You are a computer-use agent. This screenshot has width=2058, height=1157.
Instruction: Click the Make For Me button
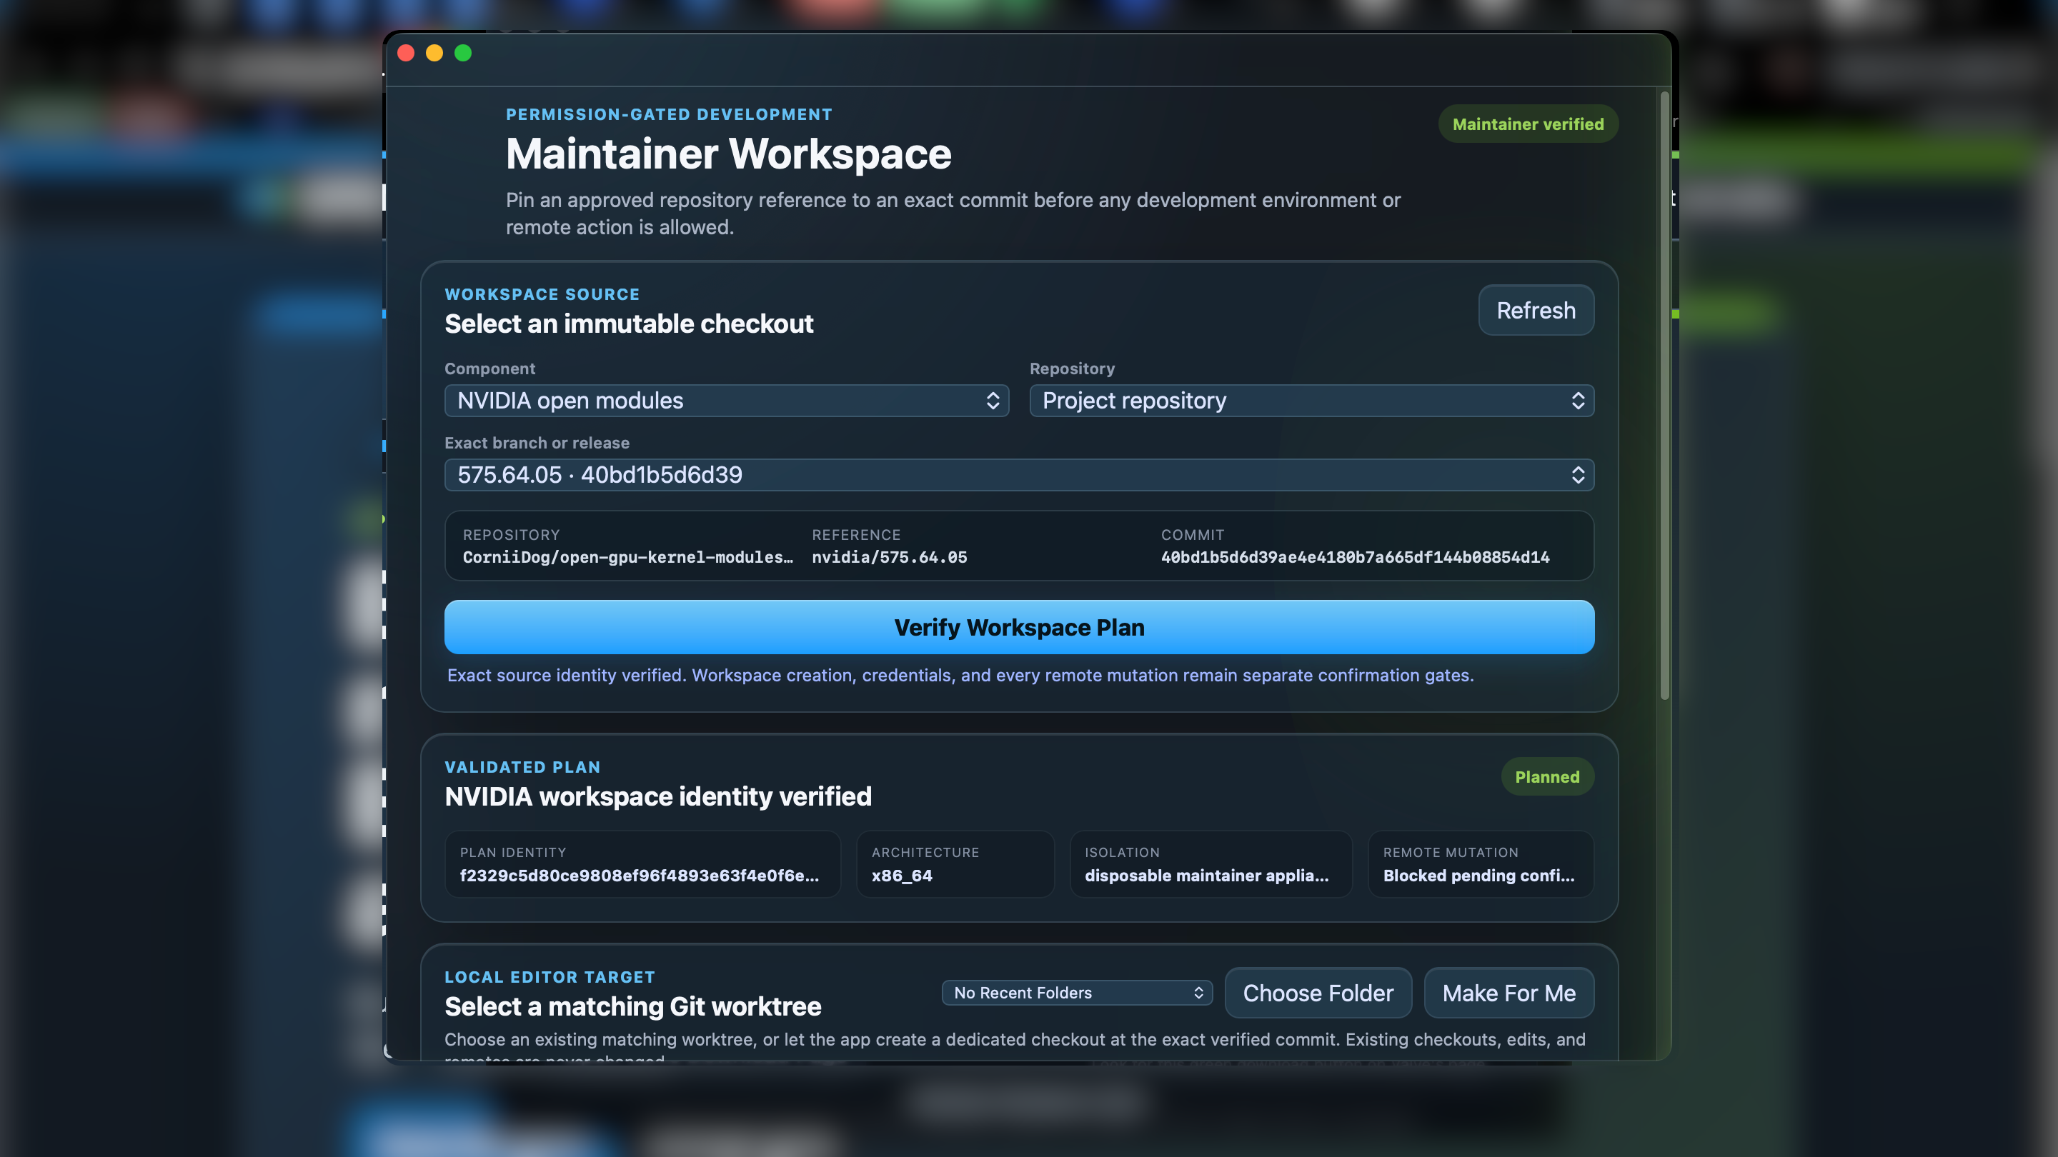tap(1508, 993)
